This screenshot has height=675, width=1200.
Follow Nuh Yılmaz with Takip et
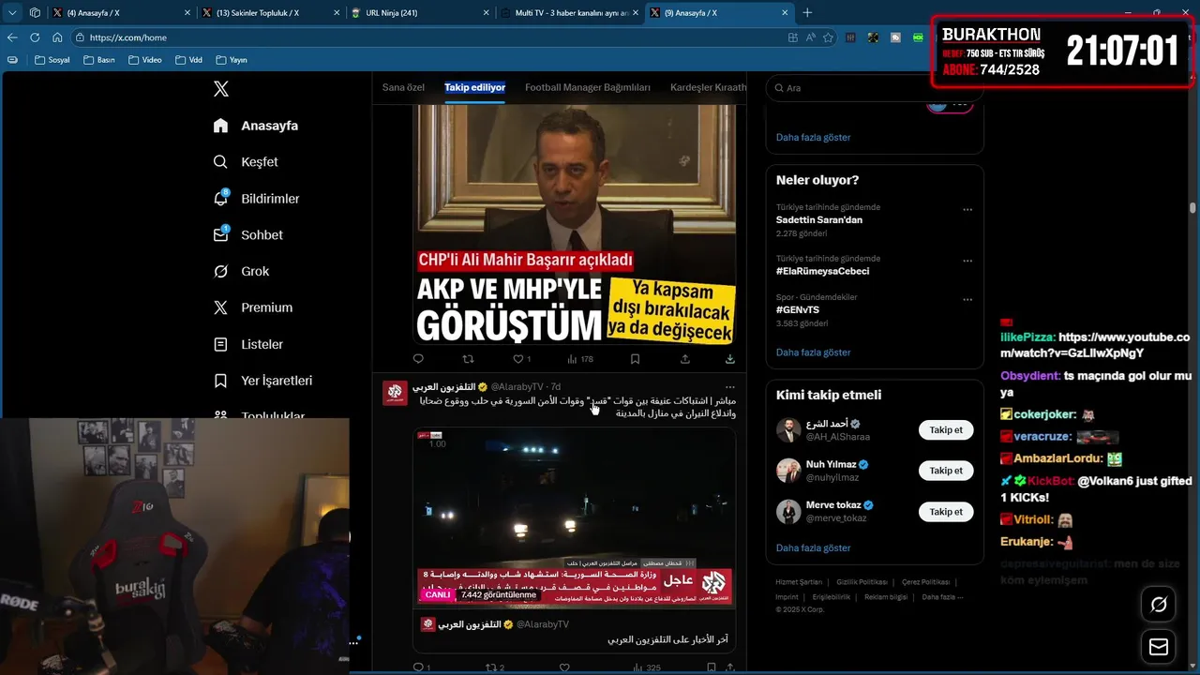tap(946, 471)
